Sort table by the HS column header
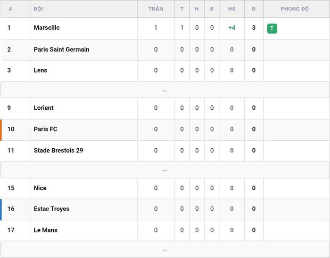This screenshot has width=330, height=258. 232,9
